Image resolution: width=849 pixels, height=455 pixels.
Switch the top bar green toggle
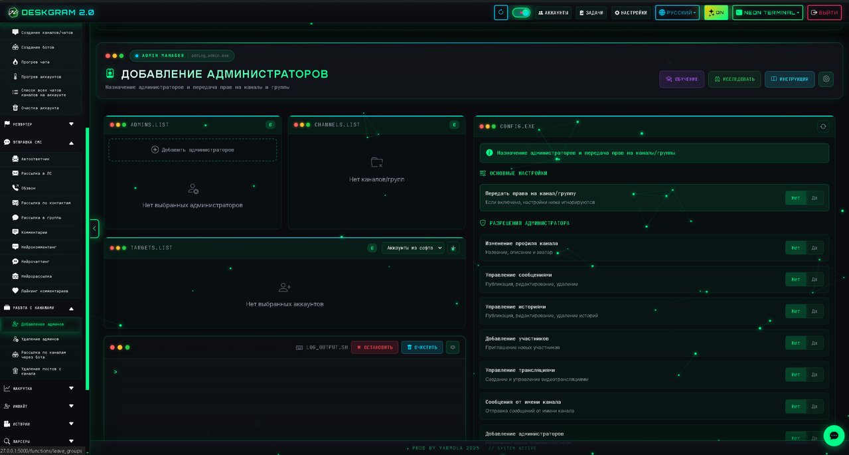click(521, 13)
